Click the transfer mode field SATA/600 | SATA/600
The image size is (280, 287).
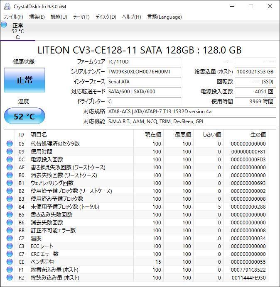tap(144, 91)
